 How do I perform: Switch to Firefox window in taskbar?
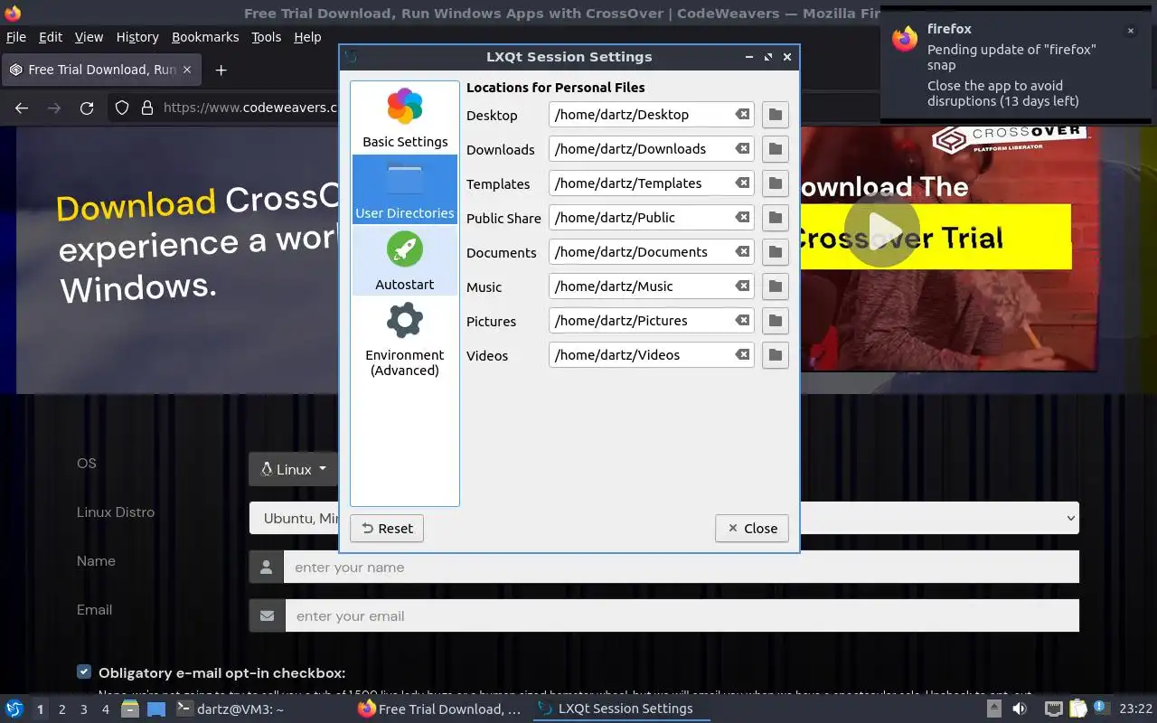point(440,709)
